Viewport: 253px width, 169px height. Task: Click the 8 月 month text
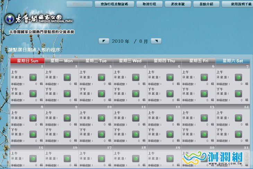pos(143,41)
